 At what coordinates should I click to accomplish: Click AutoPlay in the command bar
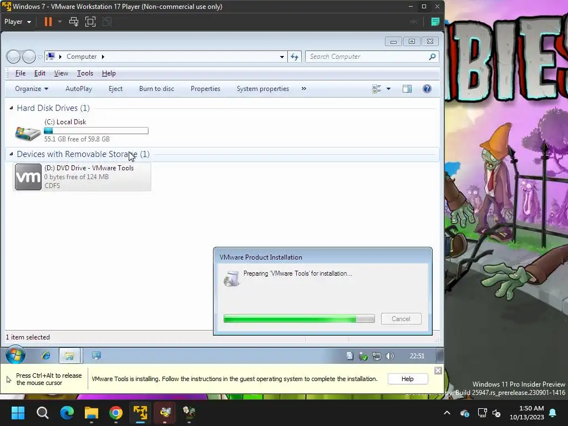coord(79,89)
